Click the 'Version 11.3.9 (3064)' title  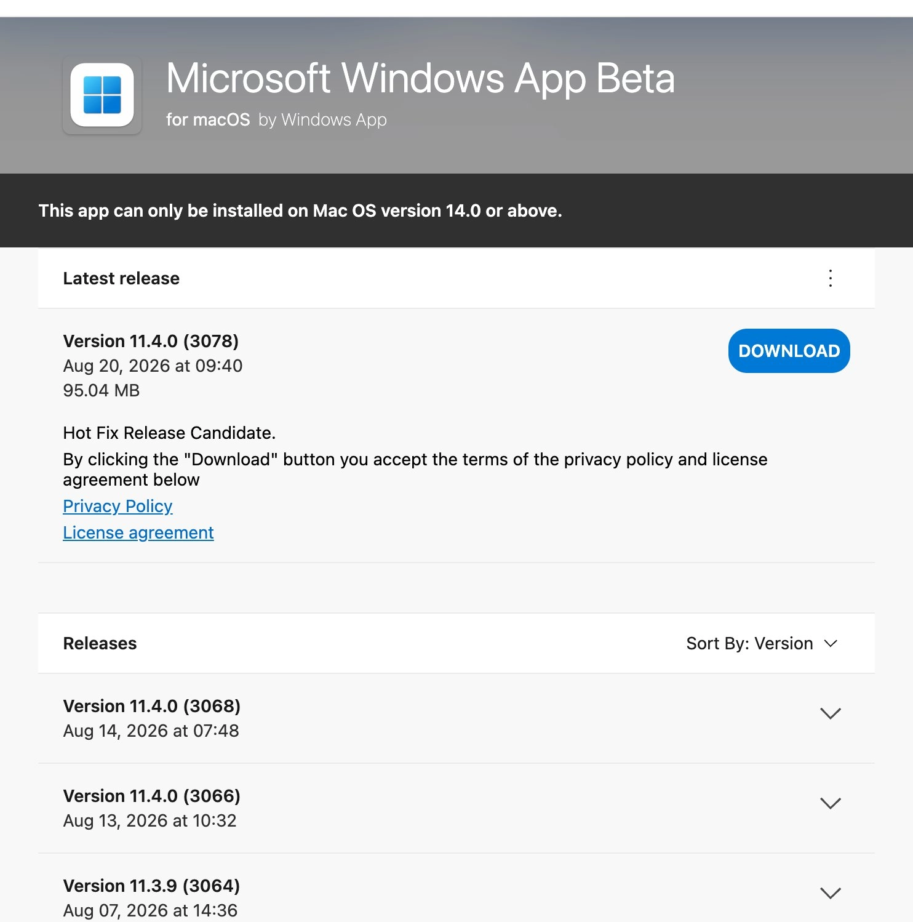point(151,886)
